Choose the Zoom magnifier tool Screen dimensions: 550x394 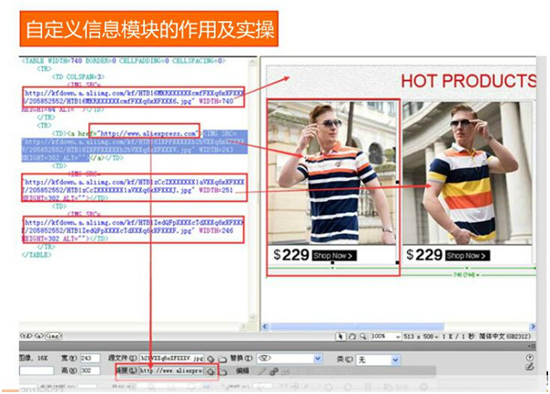(x=363, y=337)
